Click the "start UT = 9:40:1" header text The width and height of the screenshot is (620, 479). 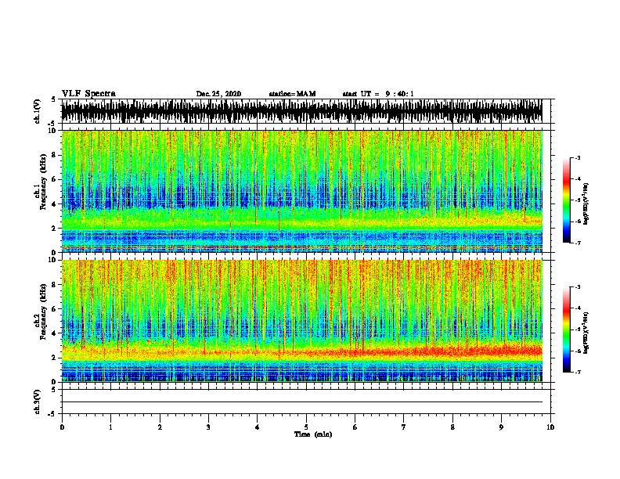378,94
